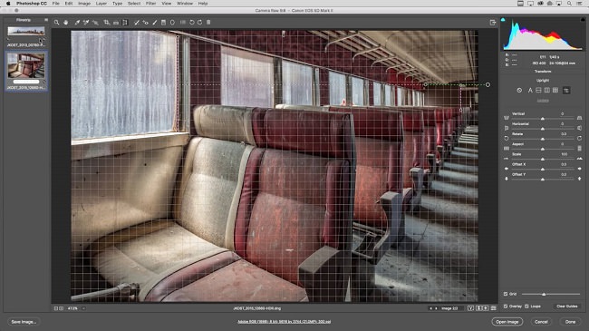This screenshot has height=331, width=589.
Task: Click the trash delete icon
Action: [208, 22]
